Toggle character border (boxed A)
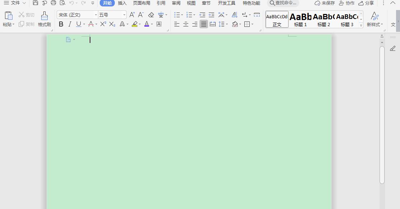This screenshot has height=209, width=400. coord(159,24)
